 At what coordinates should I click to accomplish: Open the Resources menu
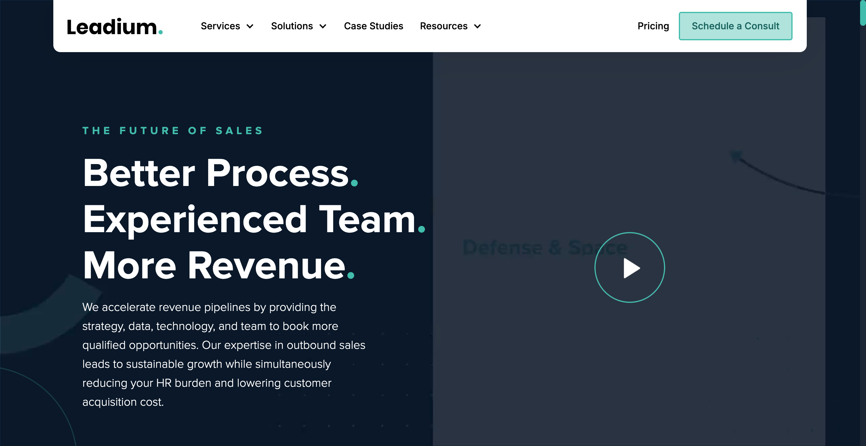point(443,26)
